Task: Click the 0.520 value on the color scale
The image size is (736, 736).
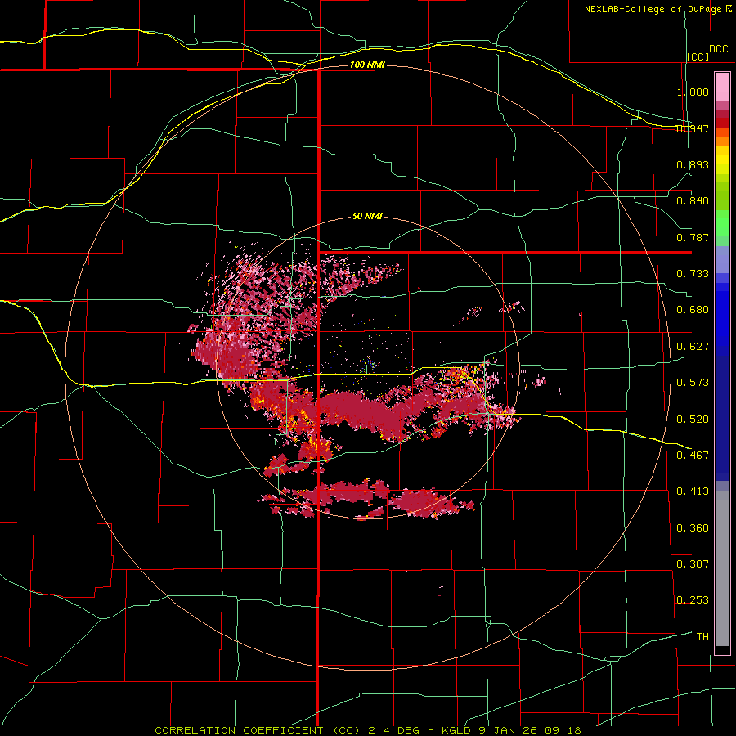Action: [x=693, y=420]
